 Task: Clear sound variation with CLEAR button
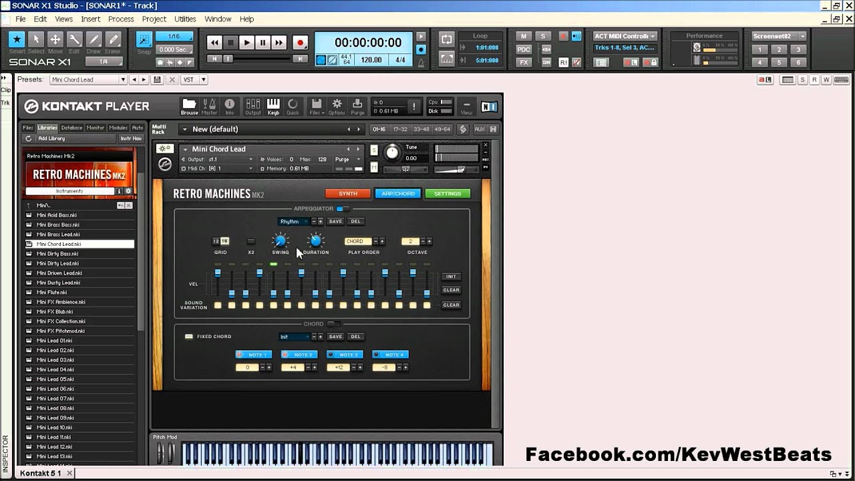click(x=452, y=305)
